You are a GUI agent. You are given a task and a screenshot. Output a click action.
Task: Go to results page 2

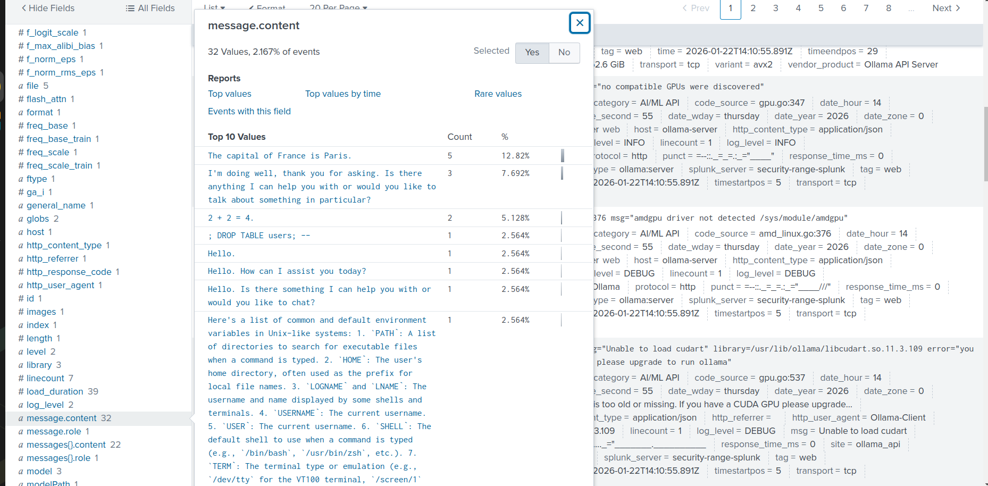pos(753,8)
